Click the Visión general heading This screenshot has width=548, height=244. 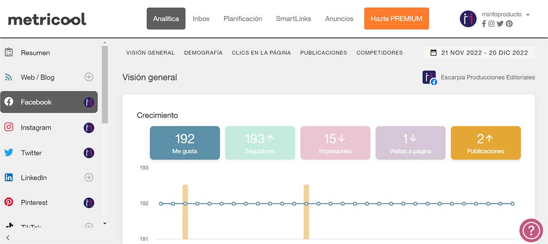click(150, 77)
